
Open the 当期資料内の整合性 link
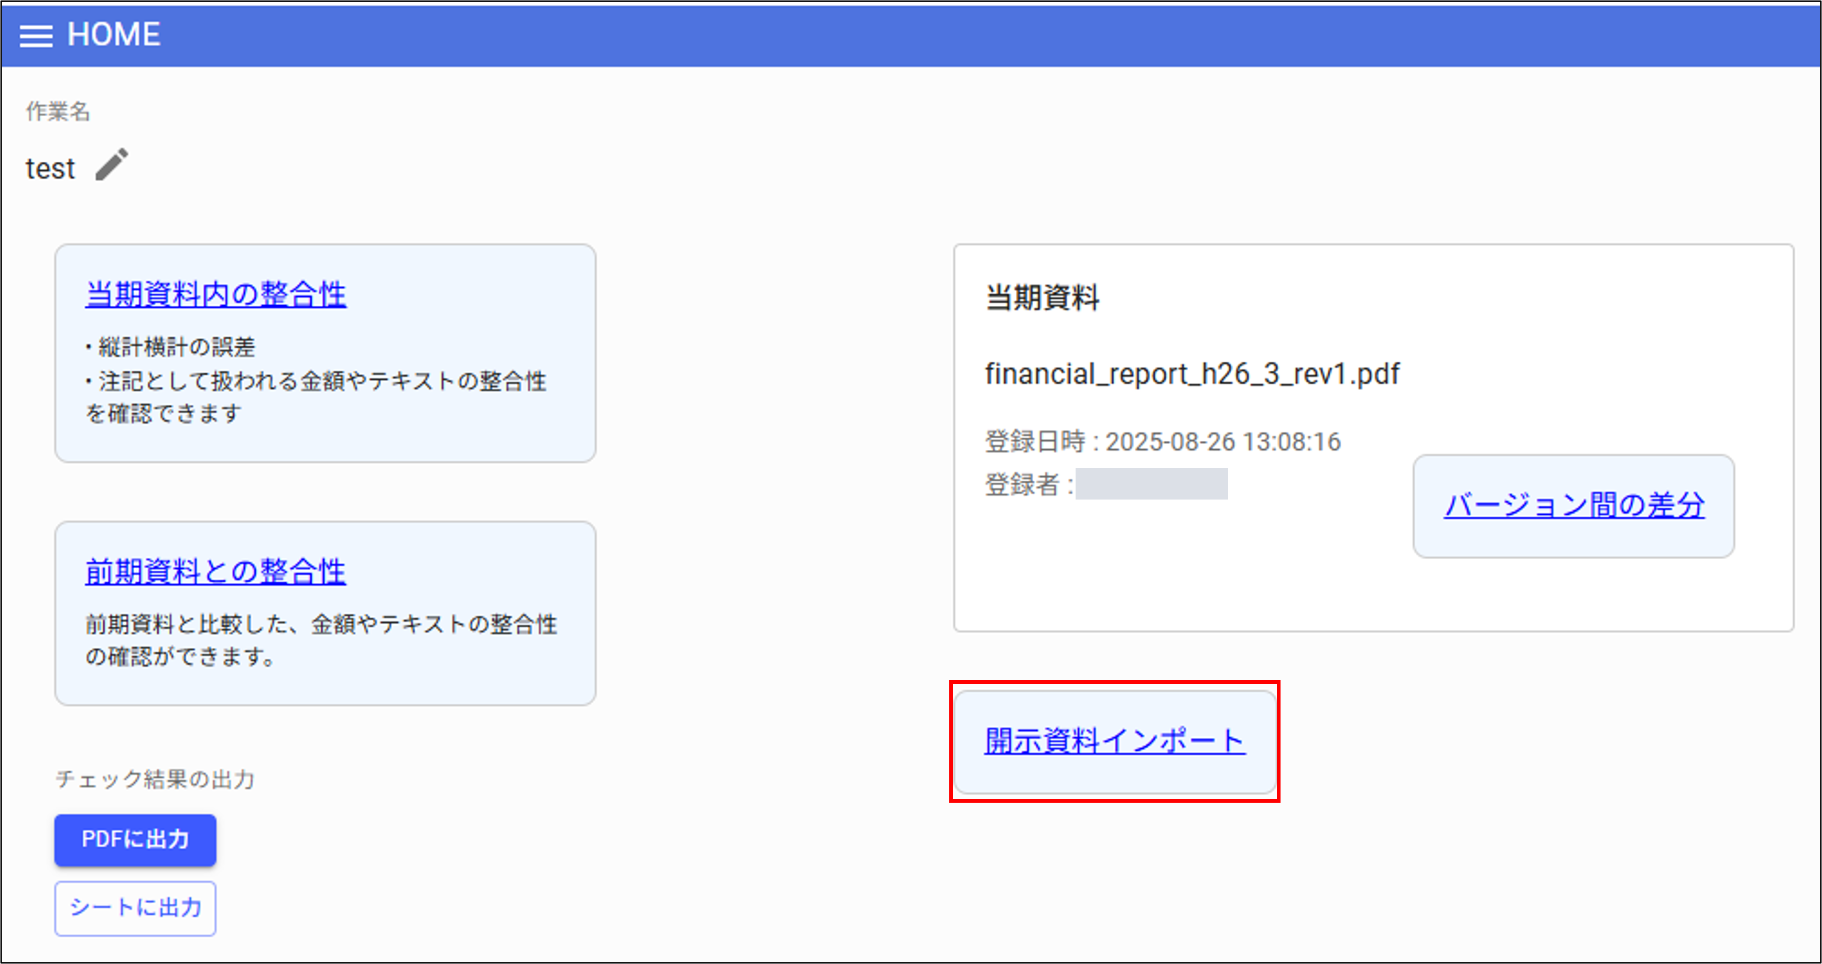[x=215, y=294]
